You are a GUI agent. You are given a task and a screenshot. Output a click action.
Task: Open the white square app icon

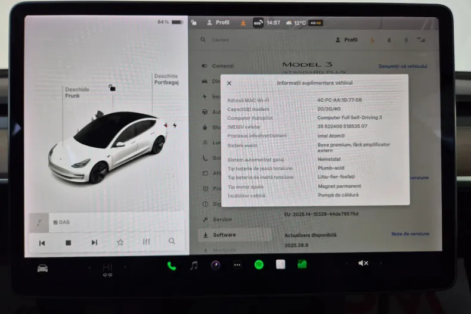(280, 264)
